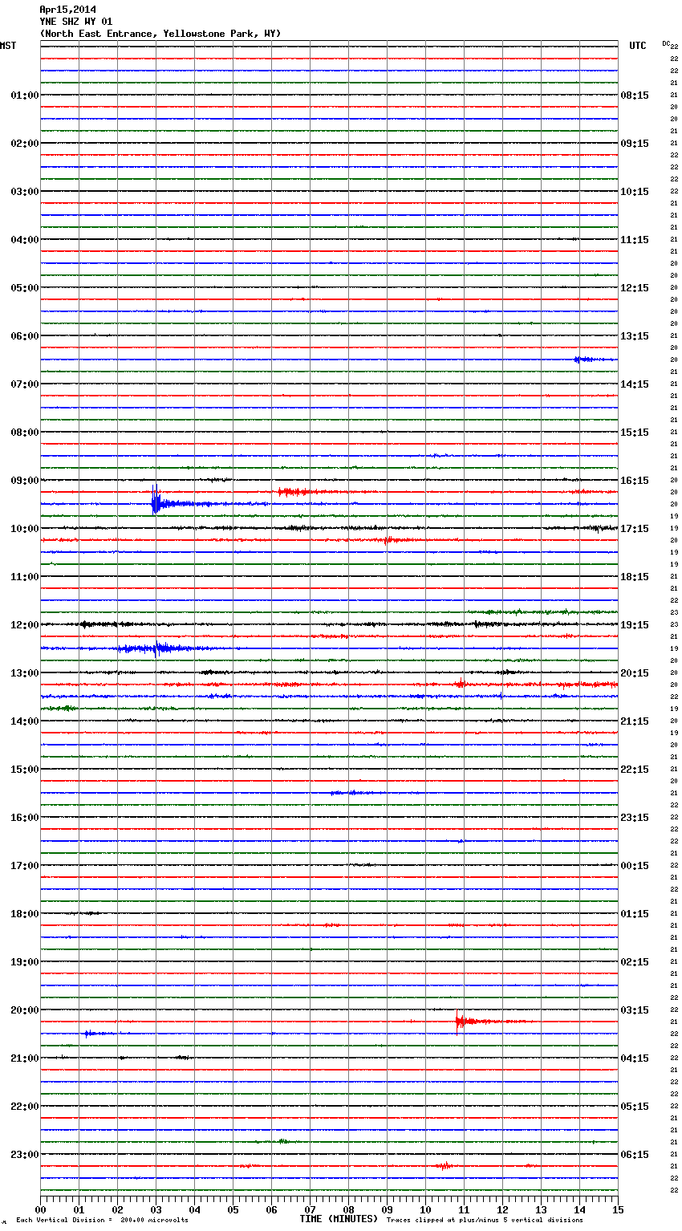Select the 12:00 MST hour label

(25, 625)
